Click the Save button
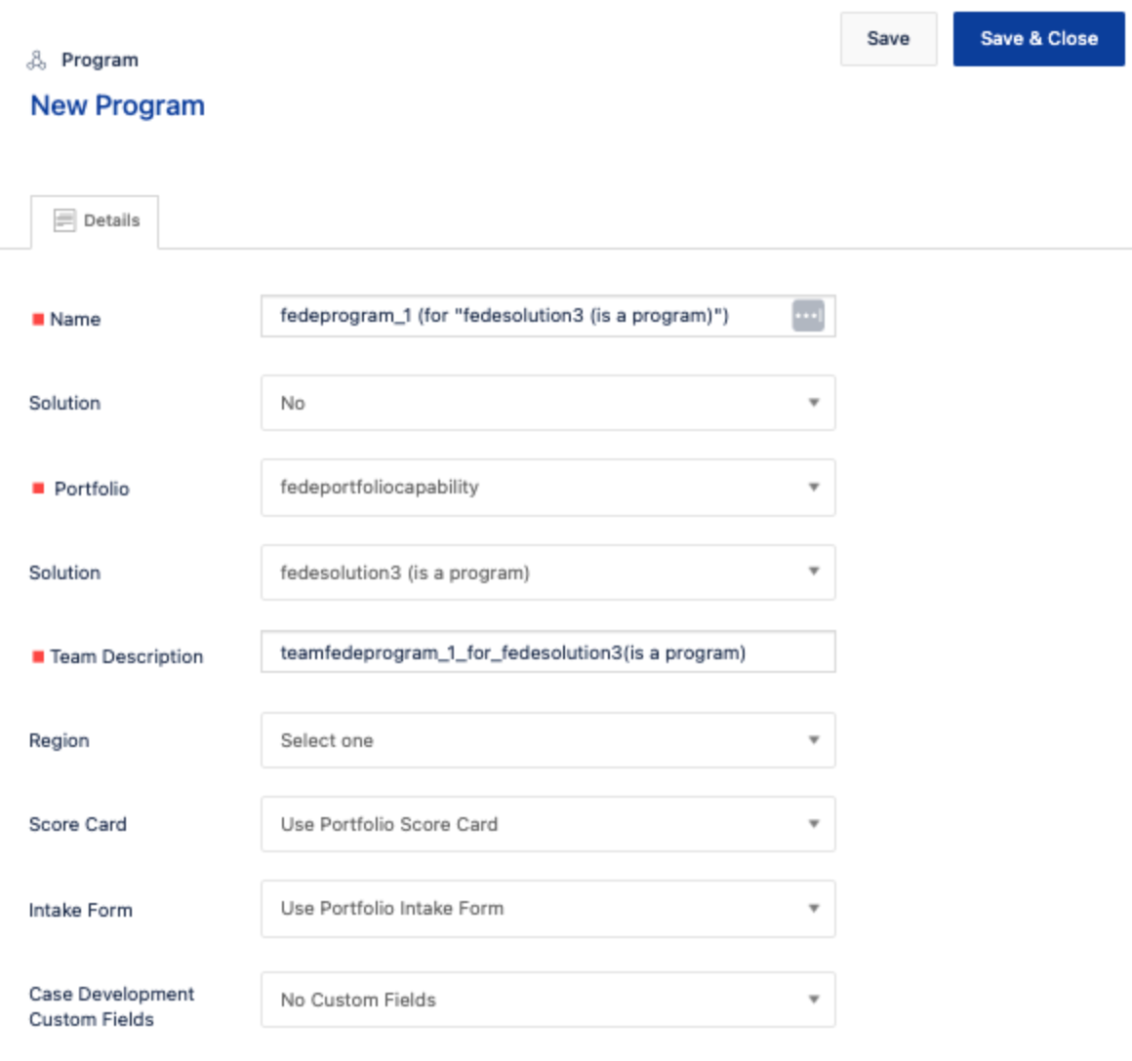The image size is (1132, 1061). (x=888, y=39)
